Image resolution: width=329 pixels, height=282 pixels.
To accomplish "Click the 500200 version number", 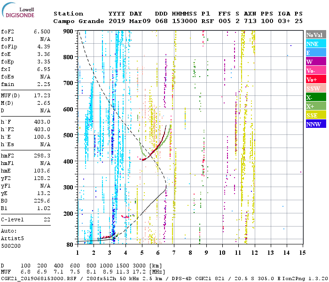I will [x=11, y=246].
